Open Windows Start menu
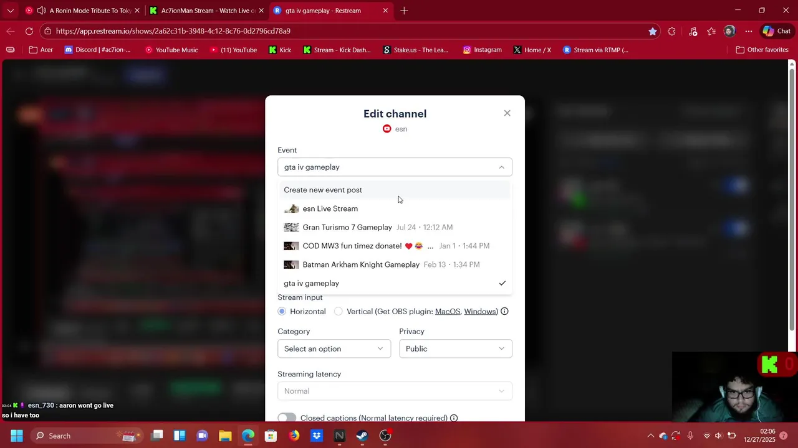This screenshot has width=798, height=448. click(17, 436)
